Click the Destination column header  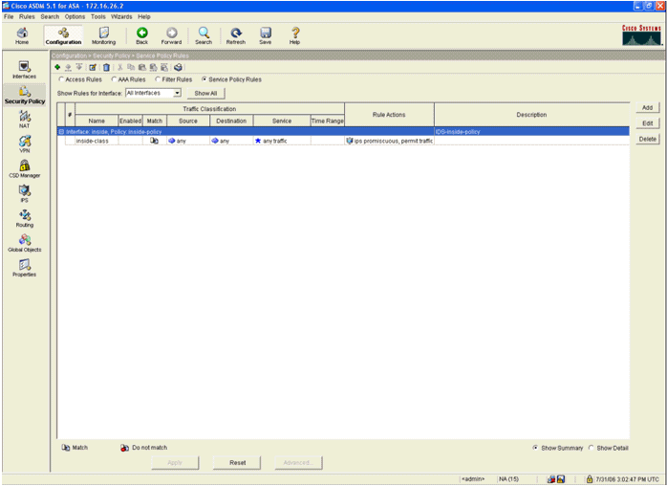coord(231,121)
